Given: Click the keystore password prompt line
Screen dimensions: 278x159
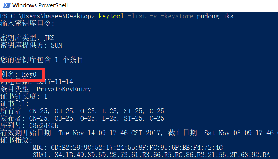Looking at the screenshot, I should [27, 23].
